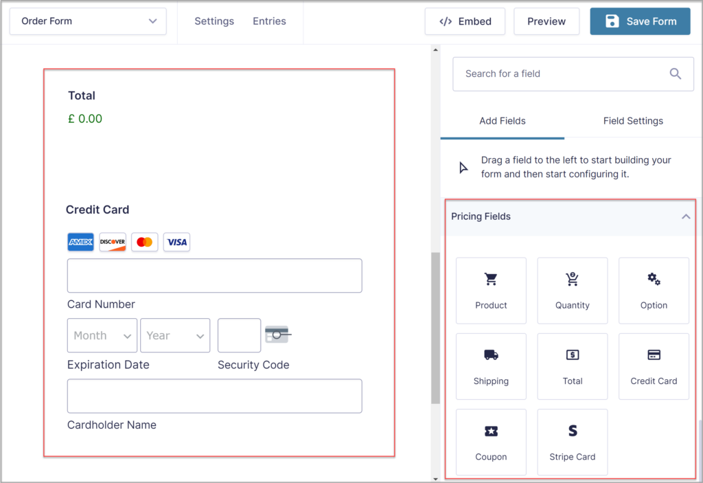This screenshot has width=703, height=483.
Task: Preview the form
Action: click(x=546, y=21)
